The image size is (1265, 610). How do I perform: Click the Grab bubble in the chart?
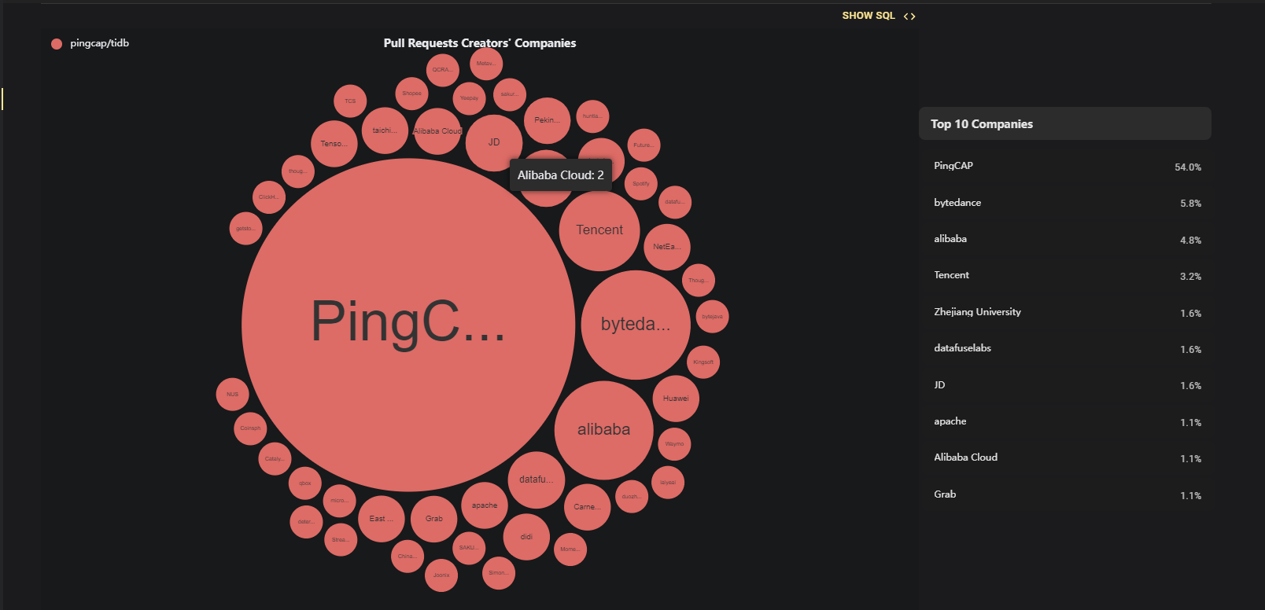pos(434,519)
